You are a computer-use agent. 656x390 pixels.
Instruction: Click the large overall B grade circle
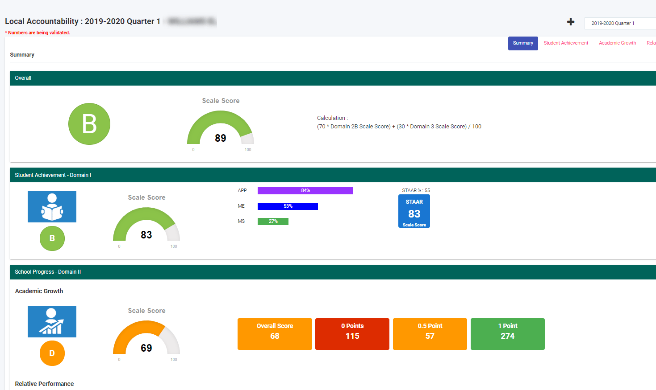coord(89,124)
